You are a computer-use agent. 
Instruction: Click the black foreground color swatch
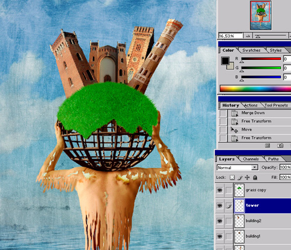click(225, 61)
